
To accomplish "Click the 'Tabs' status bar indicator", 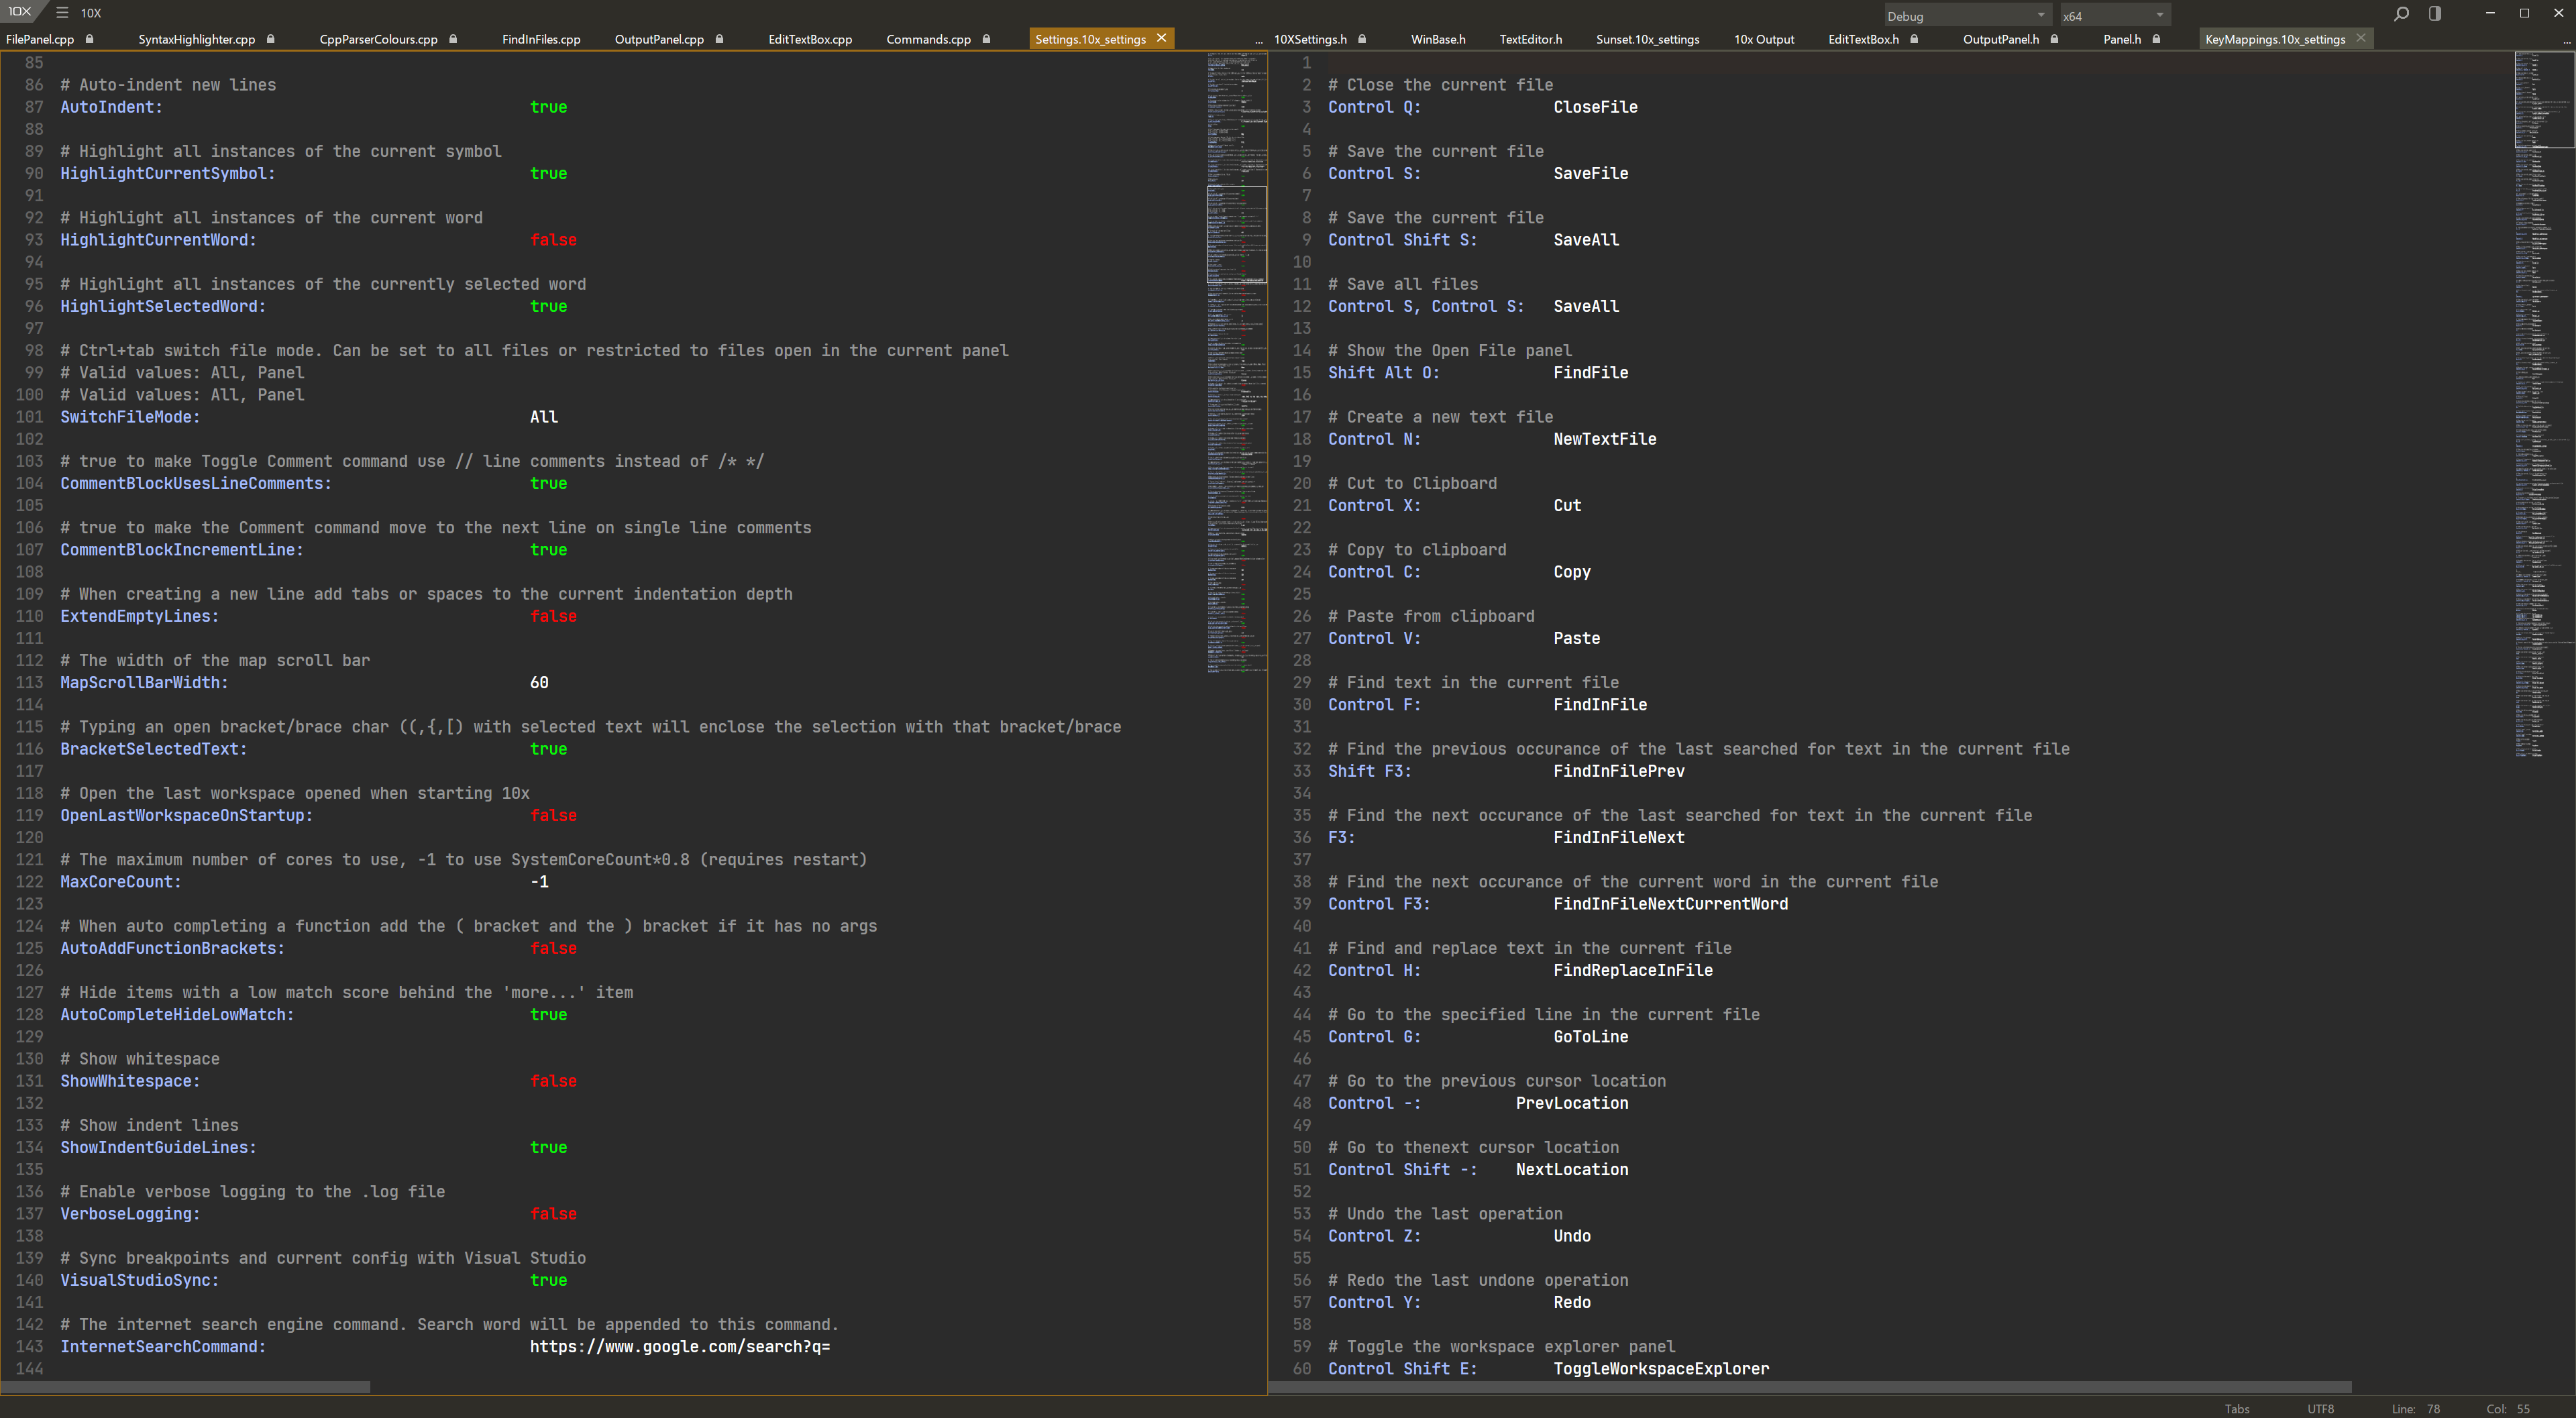I will pyautogui.click(x=2237, y=1409).
